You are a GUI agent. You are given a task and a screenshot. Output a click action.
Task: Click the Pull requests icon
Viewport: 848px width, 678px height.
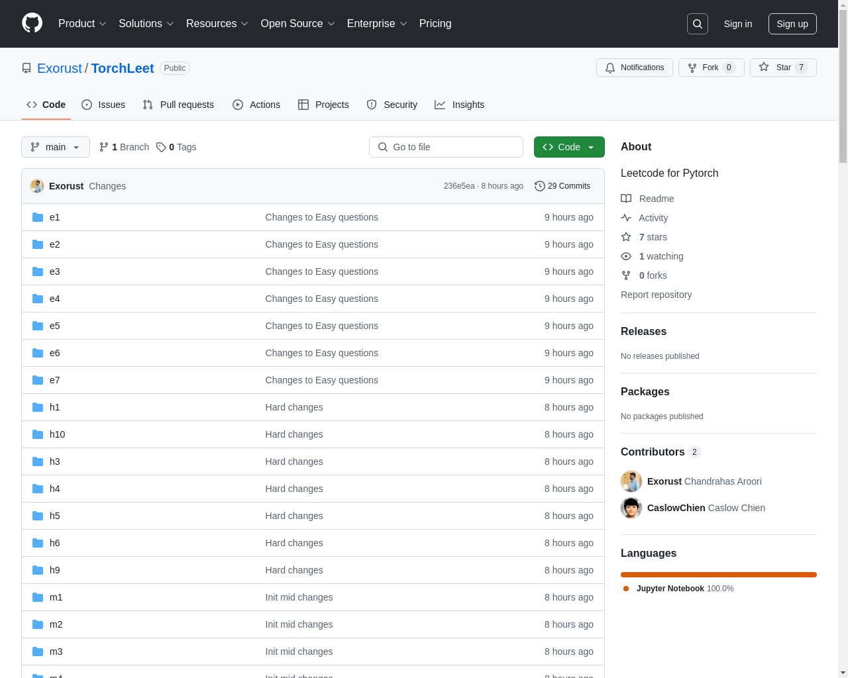click(148, 105)
